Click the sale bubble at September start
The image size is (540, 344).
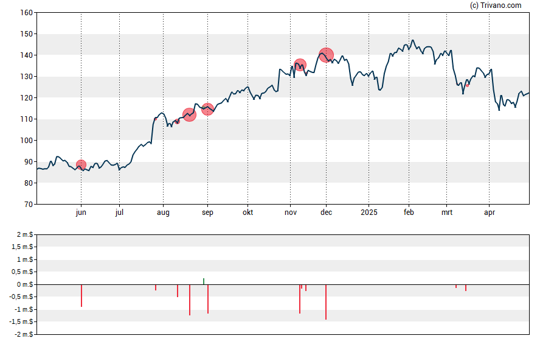(x=207, y=109)
